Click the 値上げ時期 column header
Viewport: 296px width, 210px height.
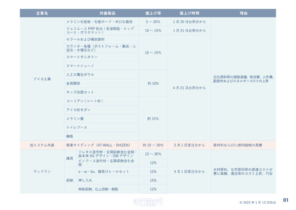click(x=189, y=13)
